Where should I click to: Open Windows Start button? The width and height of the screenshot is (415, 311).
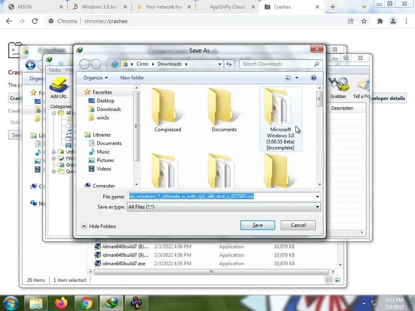tap(11, 303)
